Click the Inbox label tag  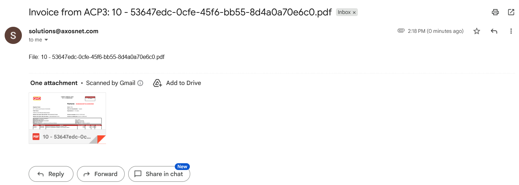(344, 12)
